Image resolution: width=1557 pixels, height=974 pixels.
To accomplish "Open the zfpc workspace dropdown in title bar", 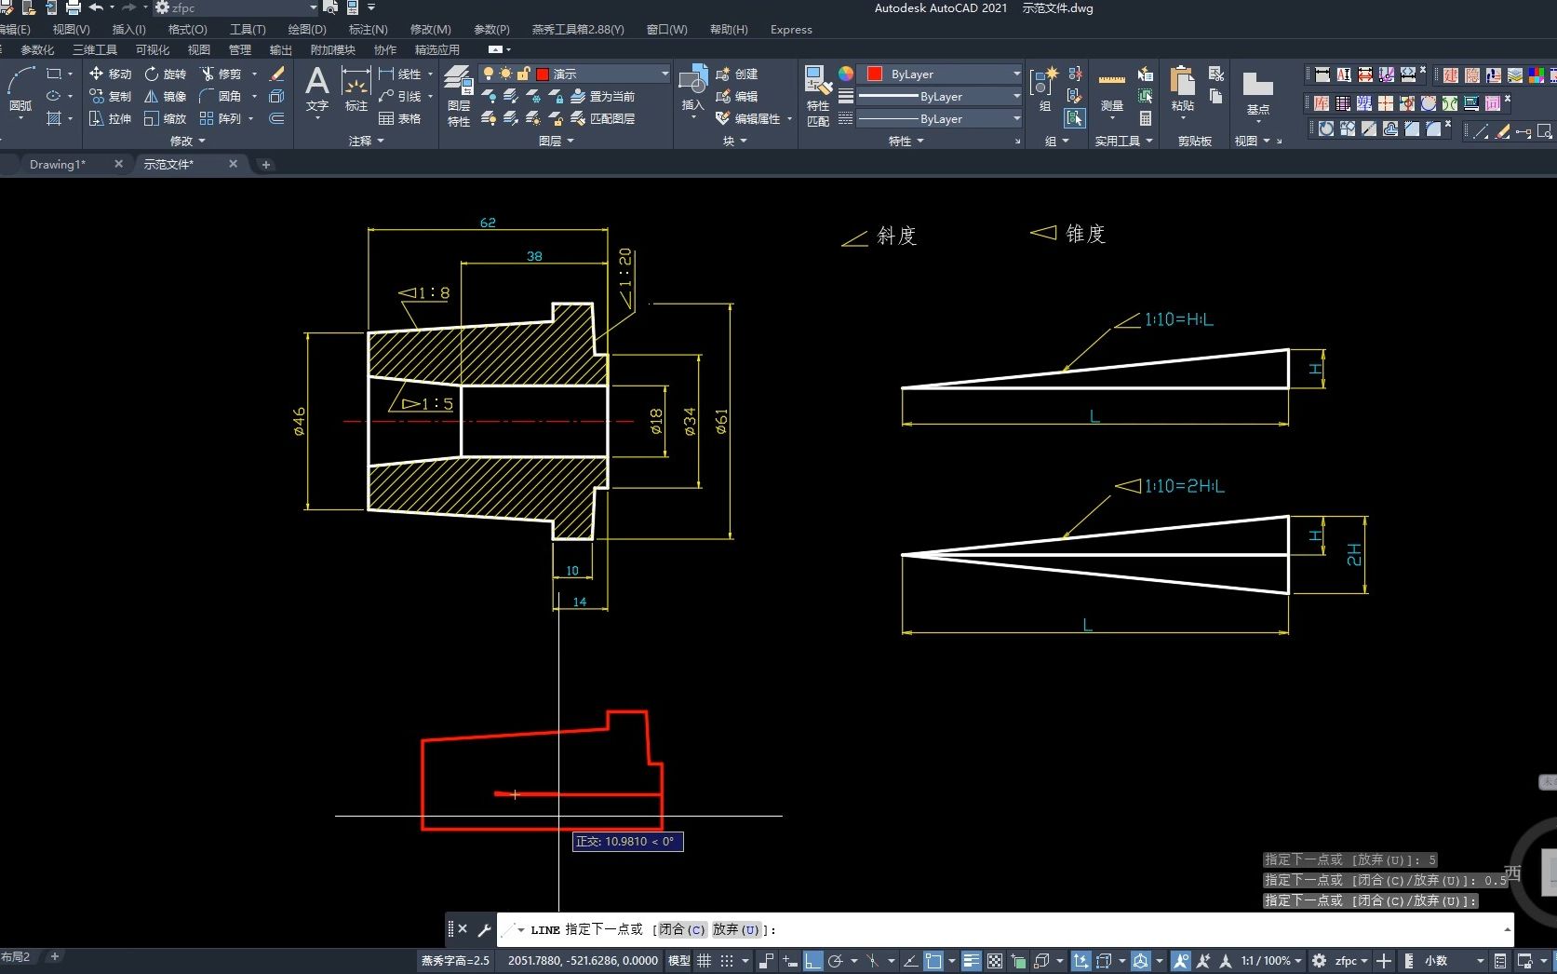I will click(x=235, y=7).
